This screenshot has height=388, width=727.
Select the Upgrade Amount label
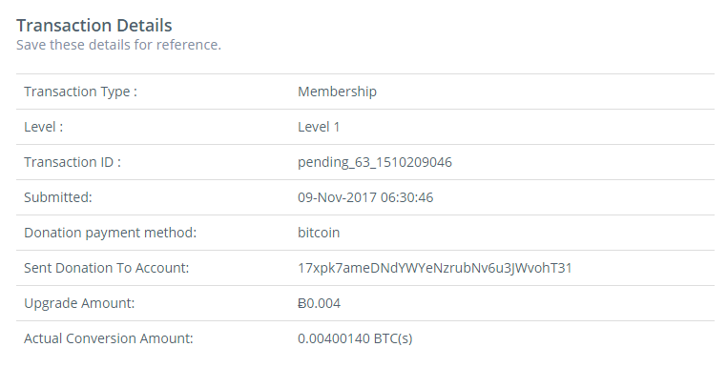79,303
